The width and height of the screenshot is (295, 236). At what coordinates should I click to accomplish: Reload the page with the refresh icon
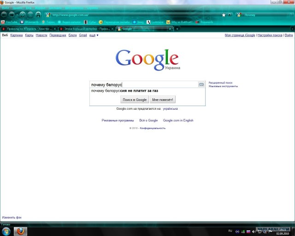[x=23, y=15]
